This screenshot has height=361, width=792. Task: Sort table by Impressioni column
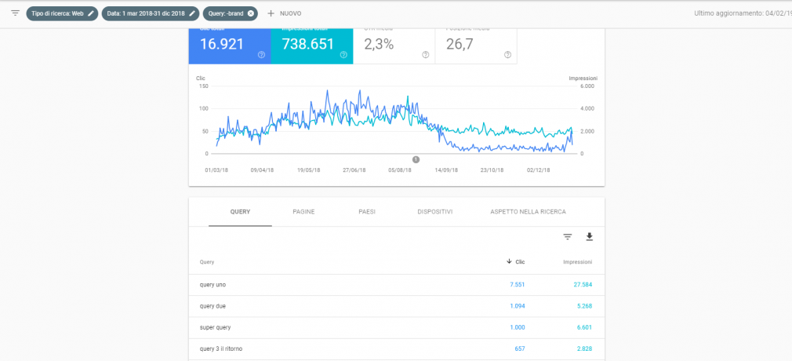(577, 262)
